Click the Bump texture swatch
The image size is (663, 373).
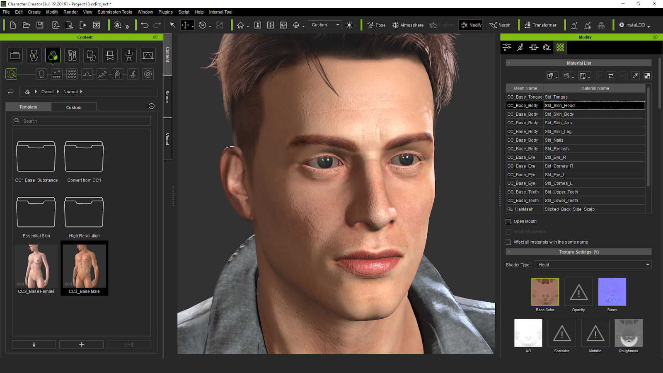click(x=612, y=292)
